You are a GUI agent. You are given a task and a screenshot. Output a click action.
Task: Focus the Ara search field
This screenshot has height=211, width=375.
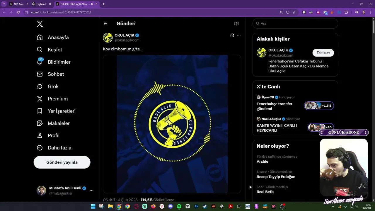pyautogui.click(x=295, y=23)
